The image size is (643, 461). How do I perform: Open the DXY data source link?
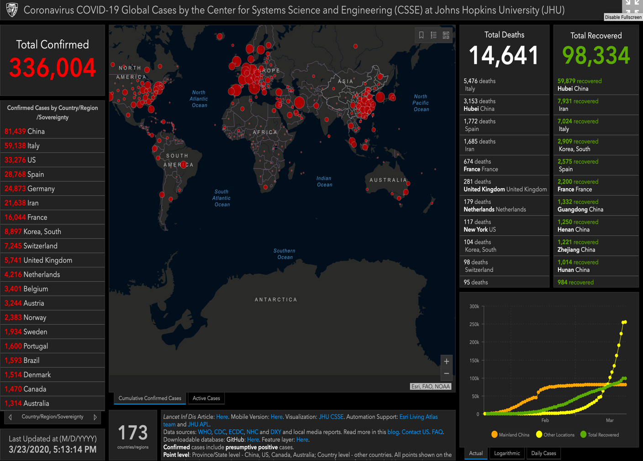click(x=276, y=432)
